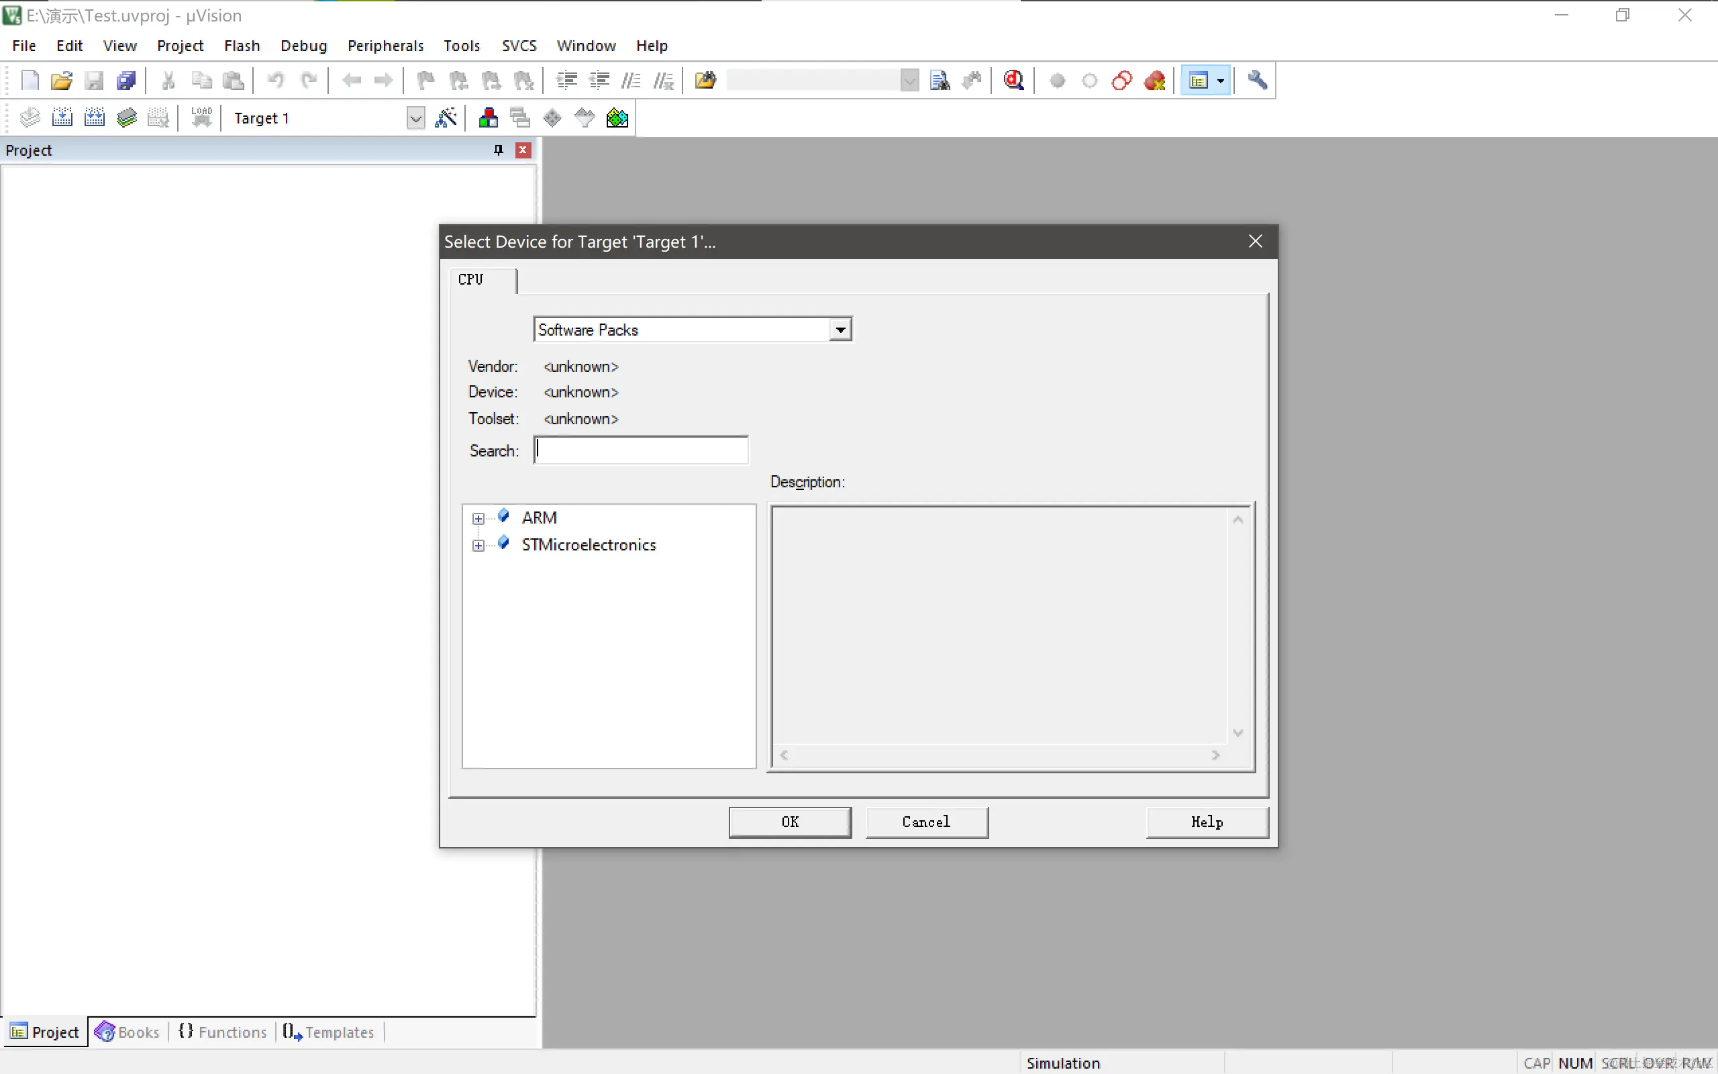Image resolution: width=1718 pixels, height=1074 pixels.
Task: Select the ARM vendor item
Action: (x=539, y=518)
